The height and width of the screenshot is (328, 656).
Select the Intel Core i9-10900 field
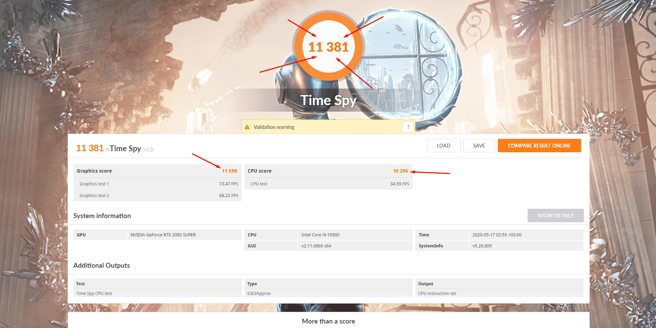tap(320, 235)
